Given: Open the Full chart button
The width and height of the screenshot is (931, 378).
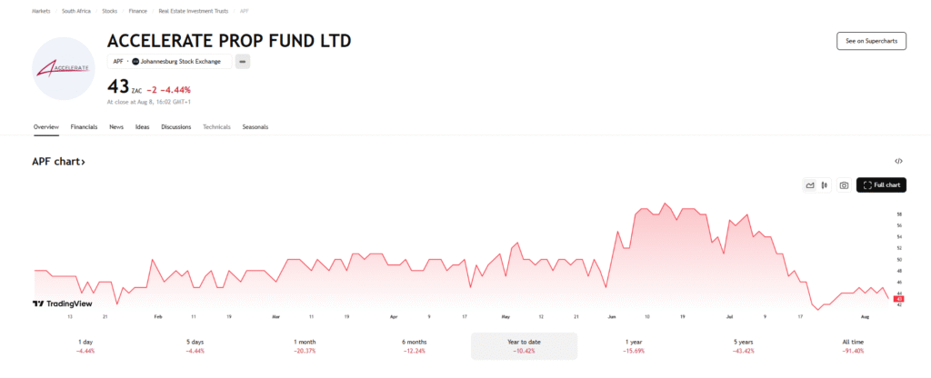Looking at the screenshot, I should coord(881,185).
